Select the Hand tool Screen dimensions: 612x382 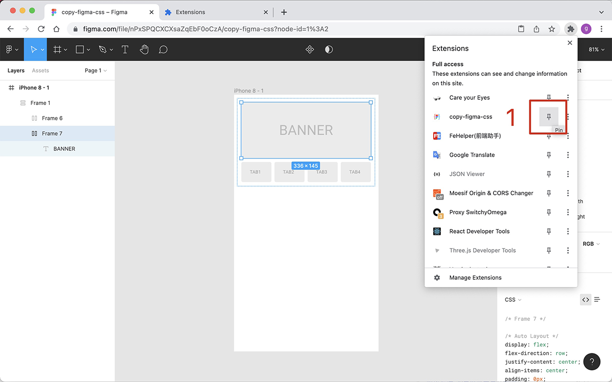[x=144, y=49]
